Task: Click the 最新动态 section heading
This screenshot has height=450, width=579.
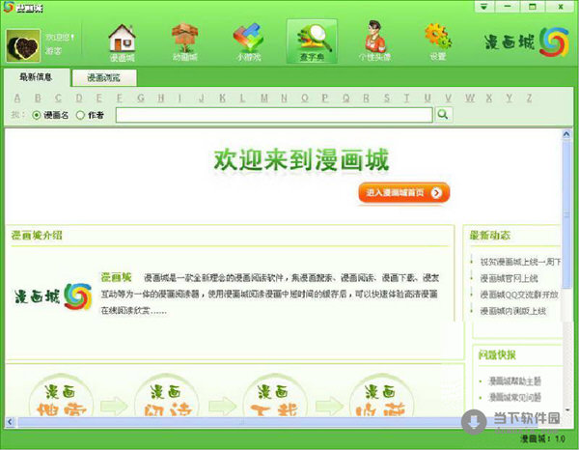Action: pos(489,236)
